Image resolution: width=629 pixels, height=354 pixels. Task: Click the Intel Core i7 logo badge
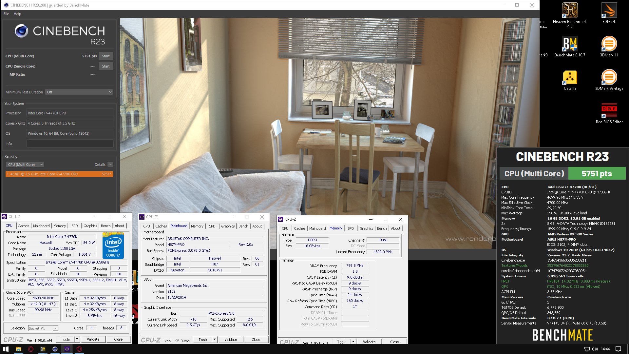pos(113,245)
